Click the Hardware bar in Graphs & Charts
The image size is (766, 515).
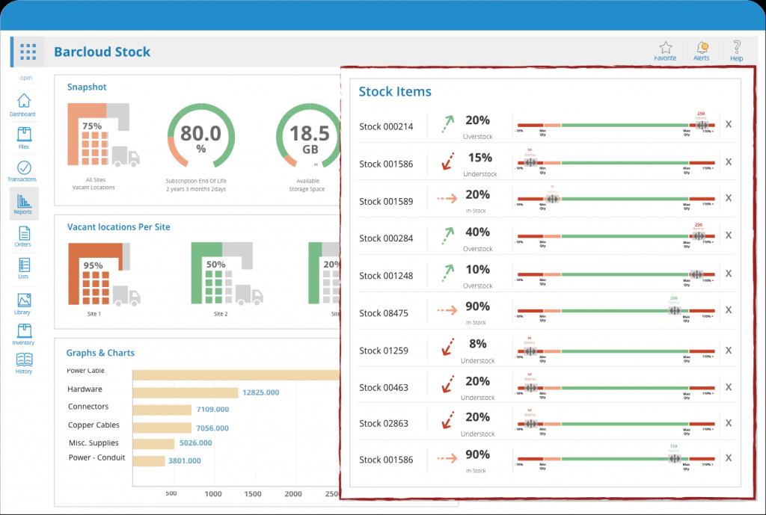tap(185, 392)
